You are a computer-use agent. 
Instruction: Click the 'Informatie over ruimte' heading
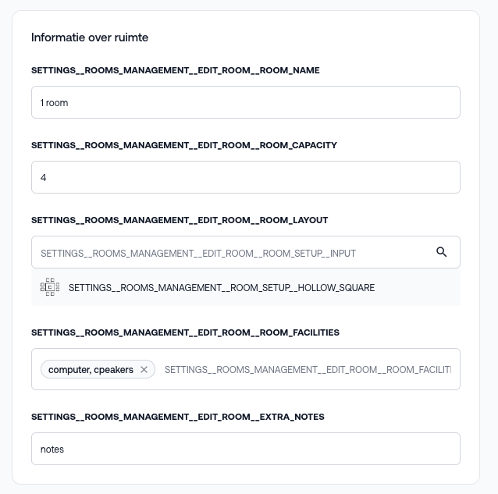[90, 37]
